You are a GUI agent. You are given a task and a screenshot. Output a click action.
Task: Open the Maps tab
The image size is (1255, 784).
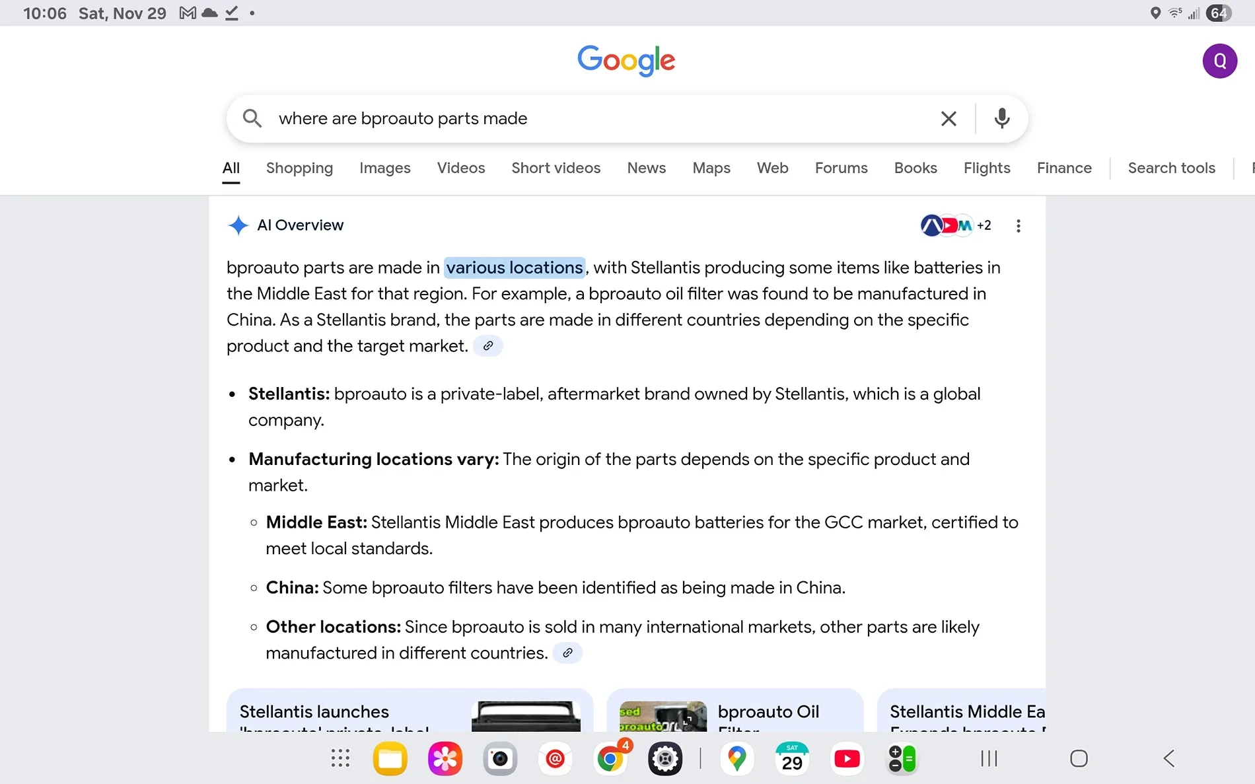pyautogui.click(x=711, y=168)
